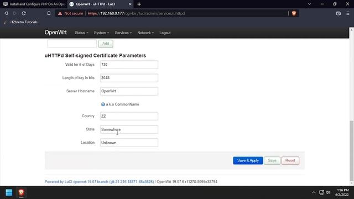Open the Brave wallet icon in the toolbar
Image resolution: width=354 pixels, height=199 pixels.
pos(338,13)
